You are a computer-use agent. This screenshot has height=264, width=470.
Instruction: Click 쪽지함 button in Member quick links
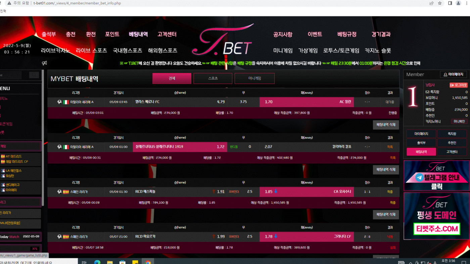452,134
